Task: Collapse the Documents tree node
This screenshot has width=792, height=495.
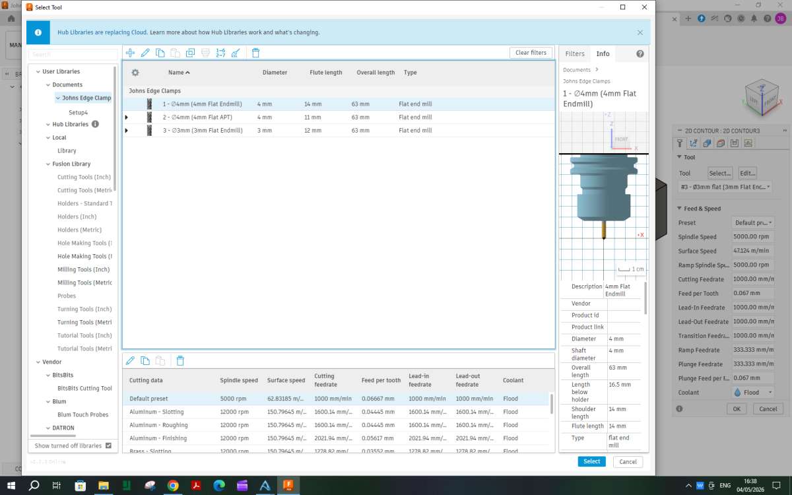Action: coord(48,84)
